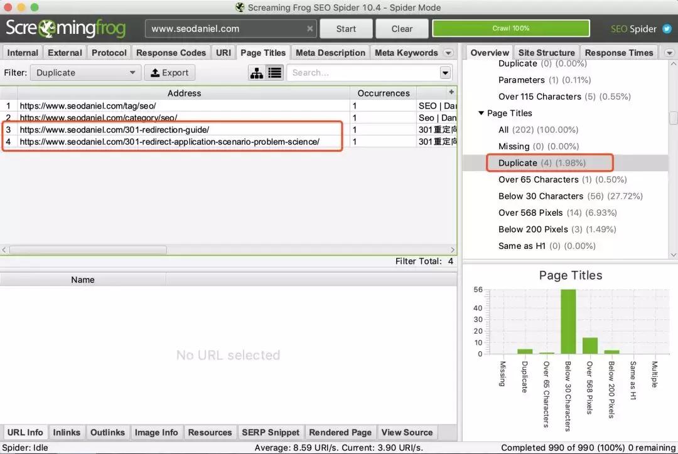
Task: Click into the Search input field
Action: (364, 73)
